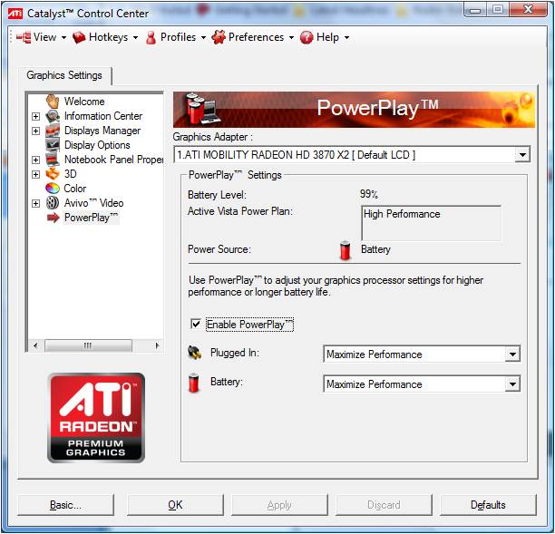Click the 99% battery level value
The height and width of the screenshot is (534, 555).
point(369,194)
